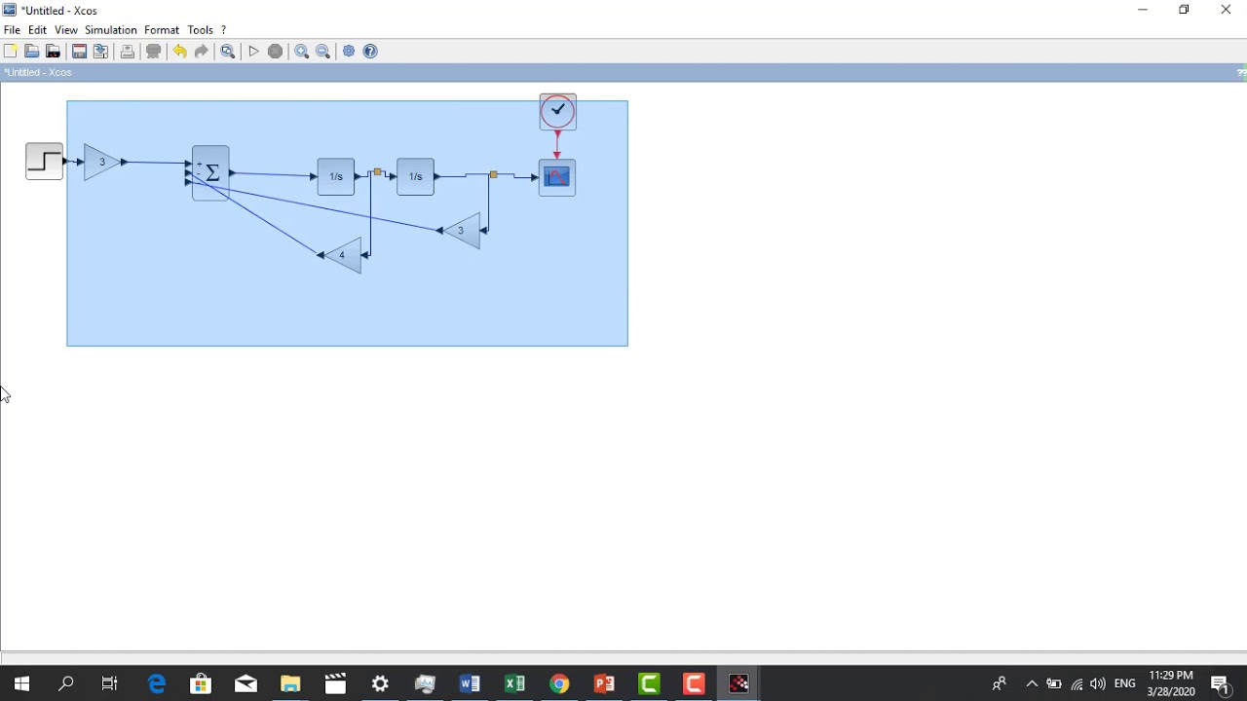Click the active Xcos icon on taskbar
The height and width of the screenshot is (701, 1247).
738,684
